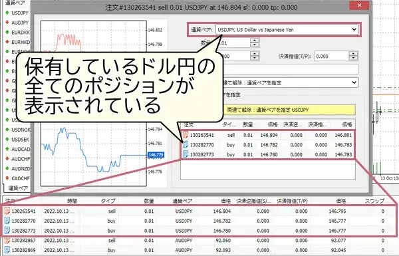Click buy icon of trade 130282869 in terminal
Image resolution: width=399 pixels, height=256 pixels.
click(x=7, y=249)
